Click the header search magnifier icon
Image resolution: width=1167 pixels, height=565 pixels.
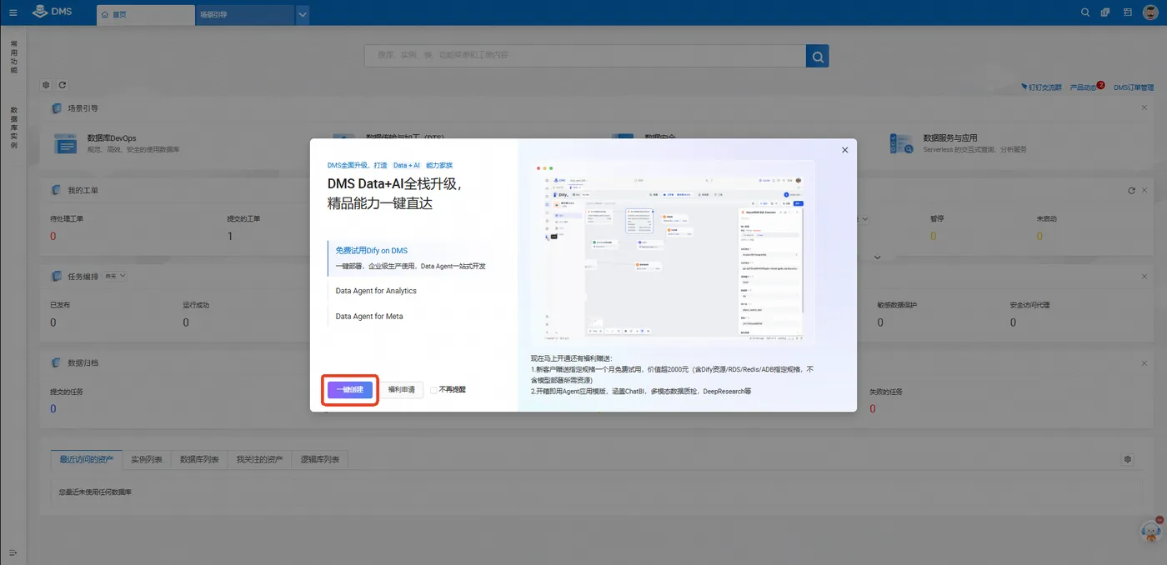pyautogui.click(x=1085, y=12)
